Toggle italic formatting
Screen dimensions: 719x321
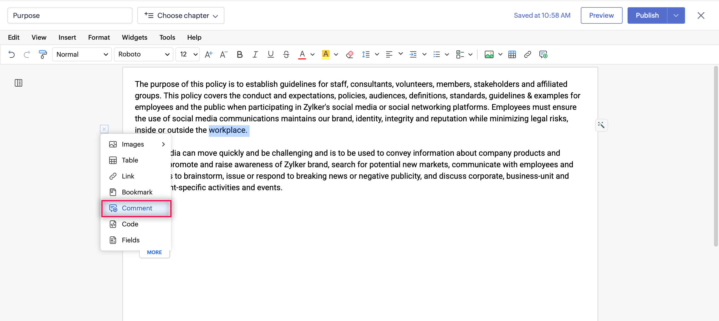pos(255,54)
